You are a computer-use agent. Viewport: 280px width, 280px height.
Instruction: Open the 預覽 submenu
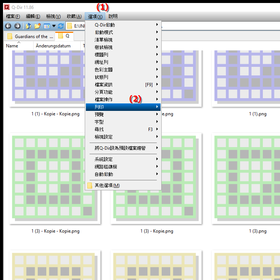(x=123, y=115)
